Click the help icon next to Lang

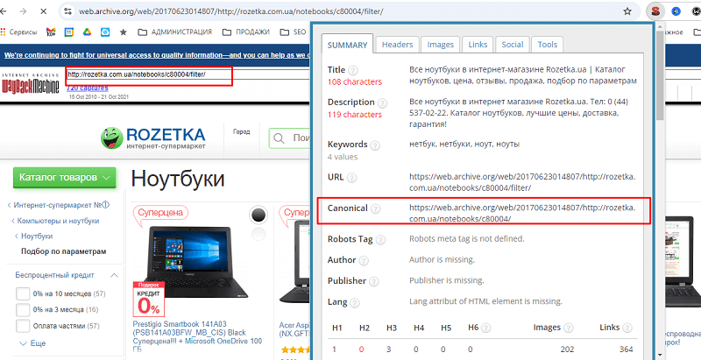[355, 303]
